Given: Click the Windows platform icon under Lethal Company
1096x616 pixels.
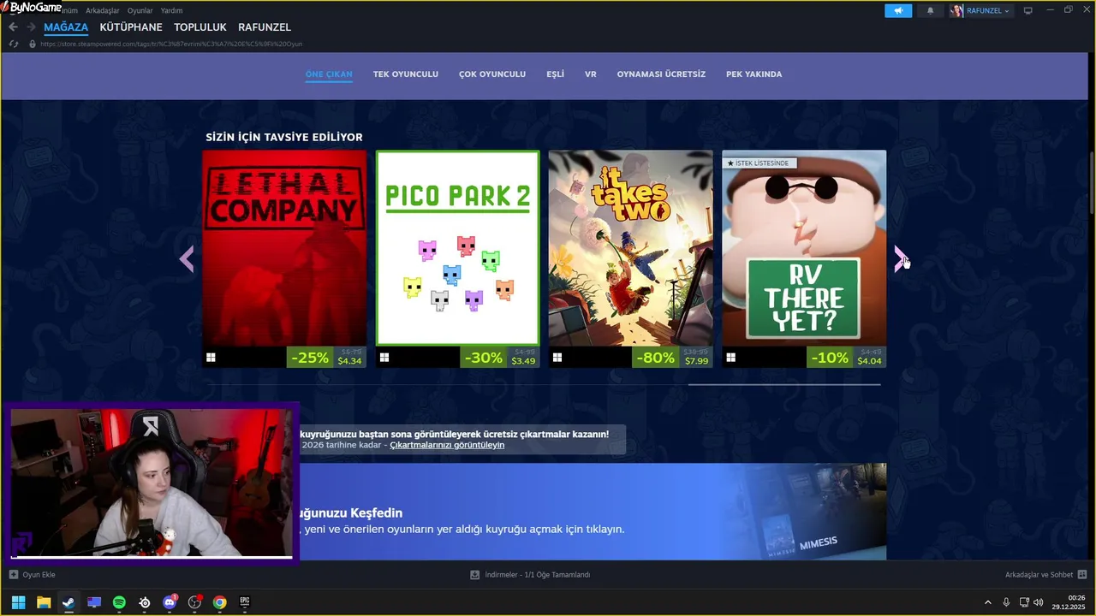Looking at the screenshot, I should pyautogui.click(x=211, y=358).
